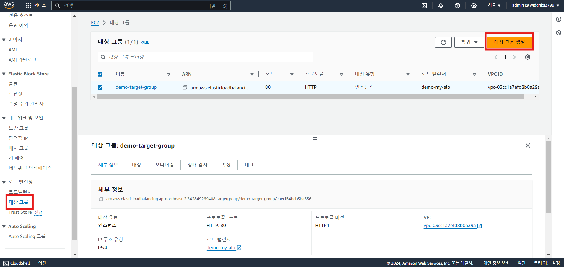Image resolution: width=564 pixels, height=267 pixels.
Task: Focus the 대상 그룹 필터링 filter field
Action: coord(205,57)
